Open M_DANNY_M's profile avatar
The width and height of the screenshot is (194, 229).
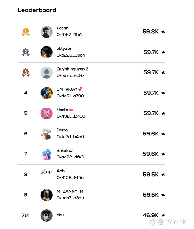[46, 195]
